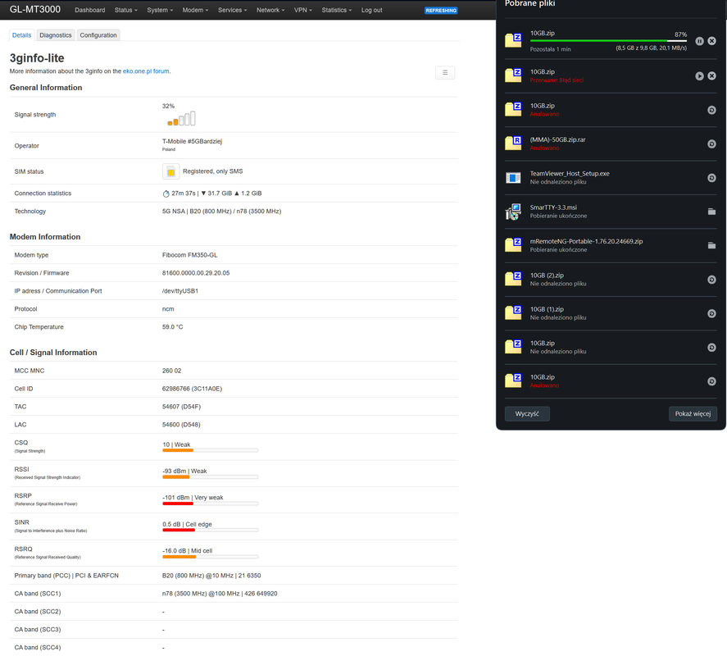The height and width of the screenshot is (656, 727).
Task: Pause the 10GB.zip download in progress
Action: click(699, 41)
